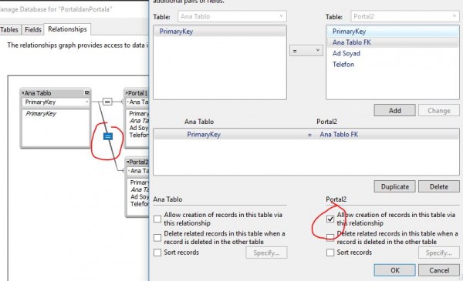Enable Portal2 delete related records checkbox
This screenshot has height=281, width=463.
[330, 237]
